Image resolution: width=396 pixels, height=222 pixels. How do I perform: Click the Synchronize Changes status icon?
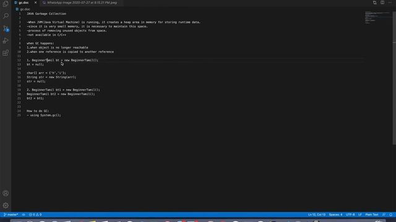pyautogui.click(x=24, y=215)
